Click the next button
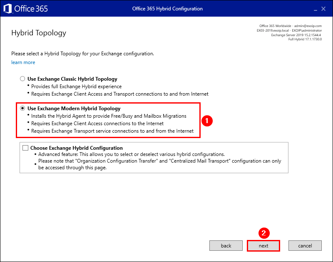 click(x=263, y=246)
